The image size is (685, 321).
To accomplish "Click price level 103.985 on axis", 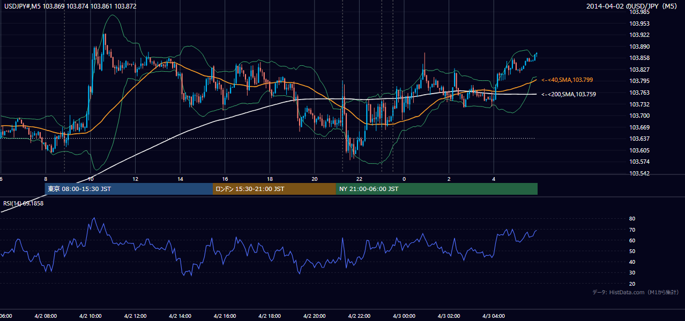I will pos(640,12).
